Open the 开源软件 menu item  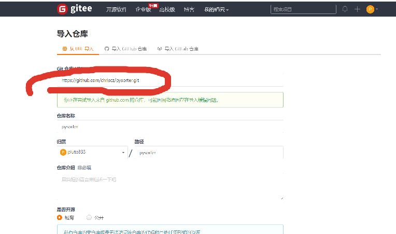click(116, 9)
